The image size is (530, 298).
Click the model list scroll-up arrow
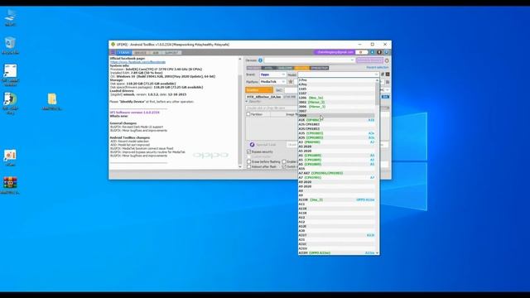(378, 80)
